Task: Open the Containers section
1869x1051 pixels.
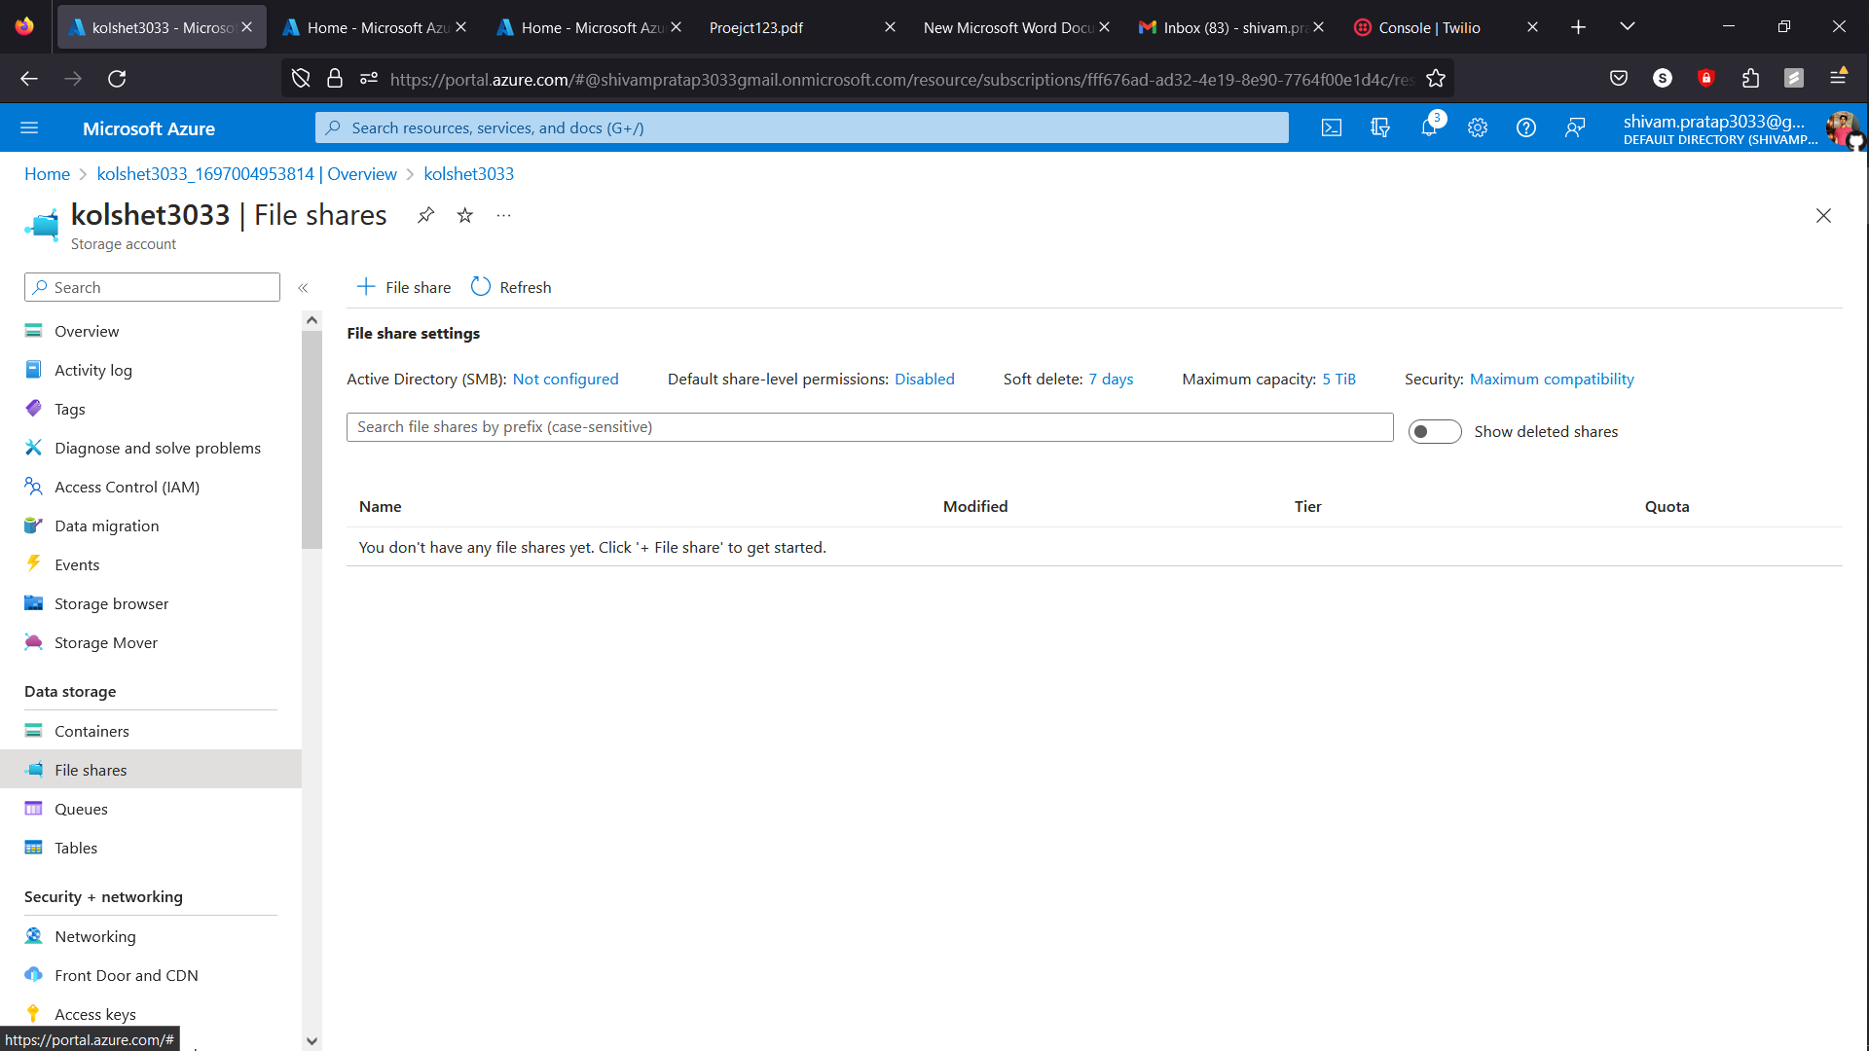Action: click(92, 731)
